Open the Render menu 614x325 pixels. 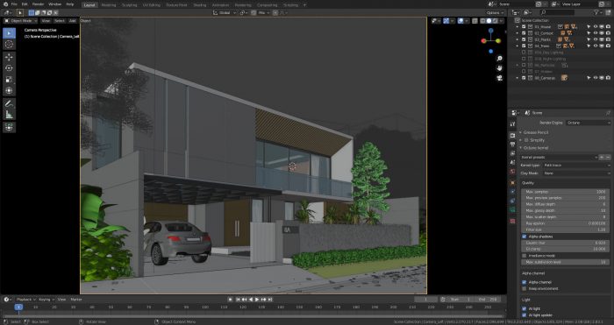pyautogui.click(x=38, y=4)
